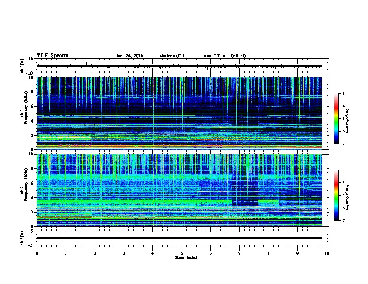Click the ch.2 PSD color bar
This screenshot has height=284, width=368.
[x=336, y=195]
